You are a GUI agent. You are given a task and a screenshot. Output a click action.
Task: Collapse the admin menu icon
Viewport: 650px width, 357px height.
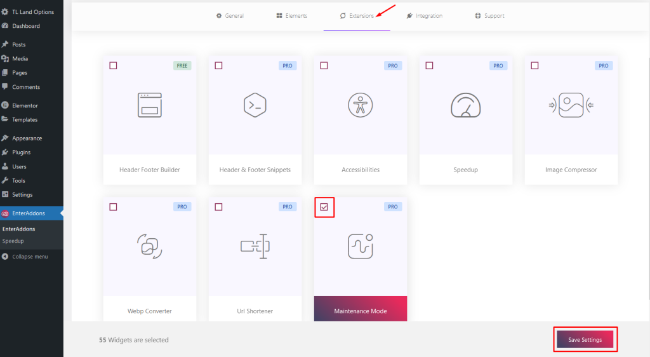[5, 257]
